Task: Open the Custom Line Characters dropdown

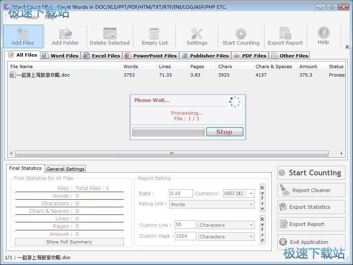Action: click(226, 225)
